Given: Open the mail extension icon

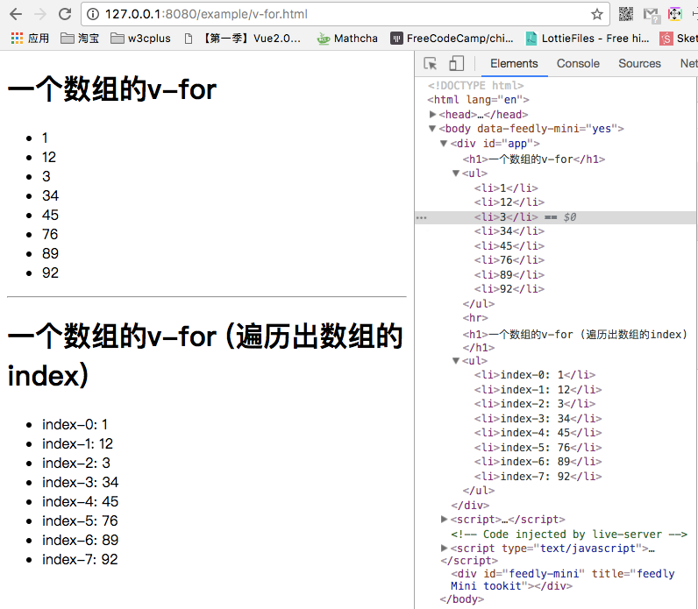Looking at the screenshot, I should (x=652, y=15).
